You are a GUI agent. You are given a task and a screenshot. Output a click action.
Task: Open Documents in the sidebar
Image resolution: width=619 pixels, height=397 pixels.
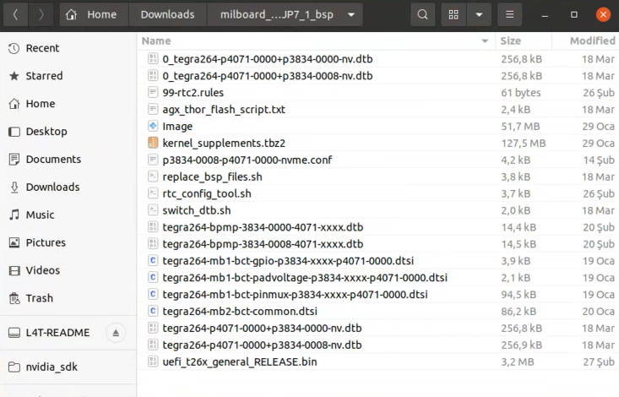click(x=68, y=159)
